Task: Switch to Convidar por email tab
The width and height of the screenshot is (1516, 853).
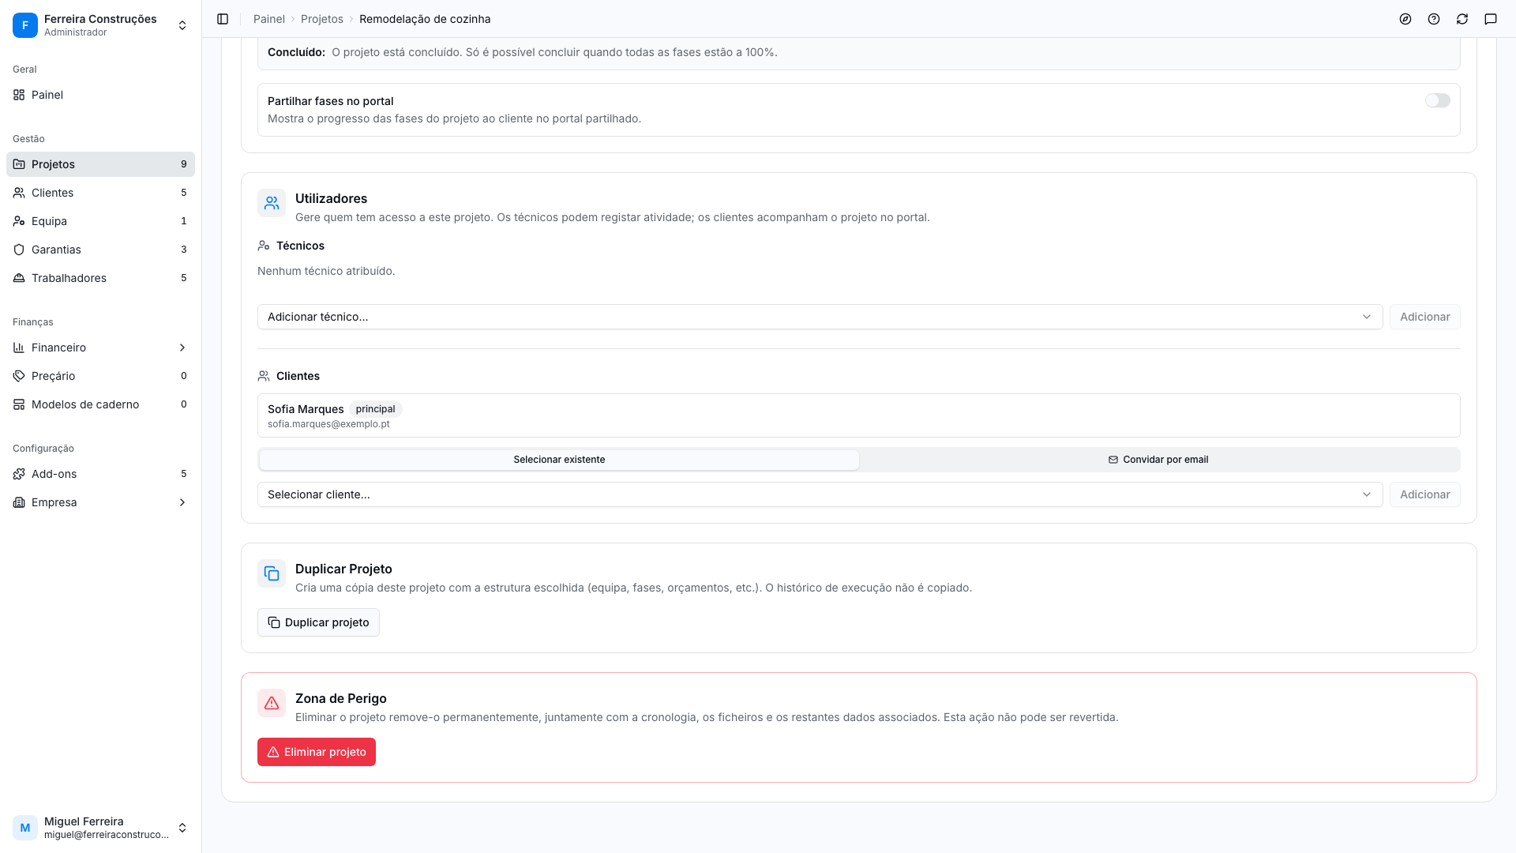Action: pos(1158,460)
